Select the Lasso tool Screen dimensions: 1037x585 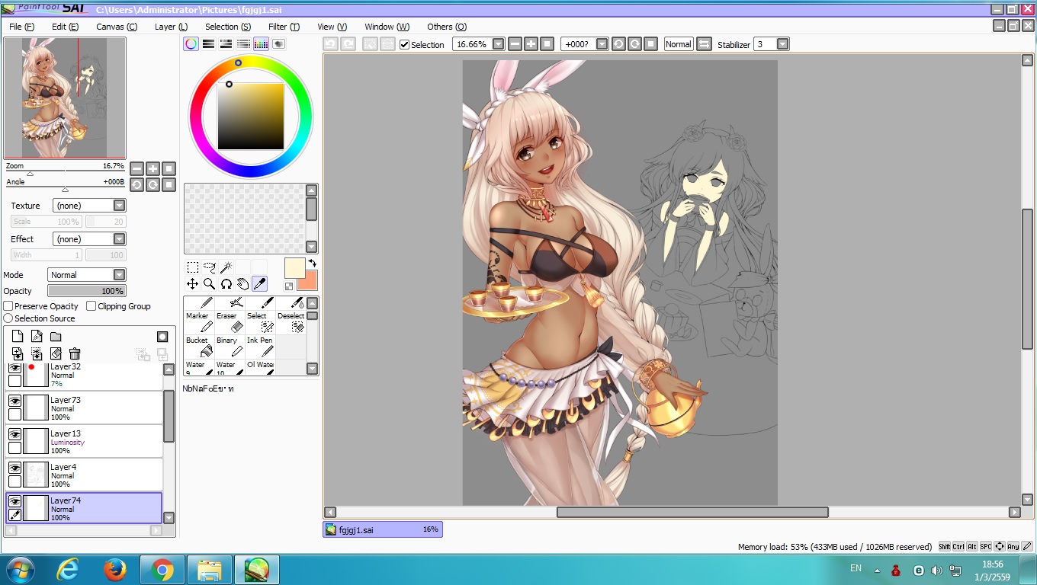[209, 267]
